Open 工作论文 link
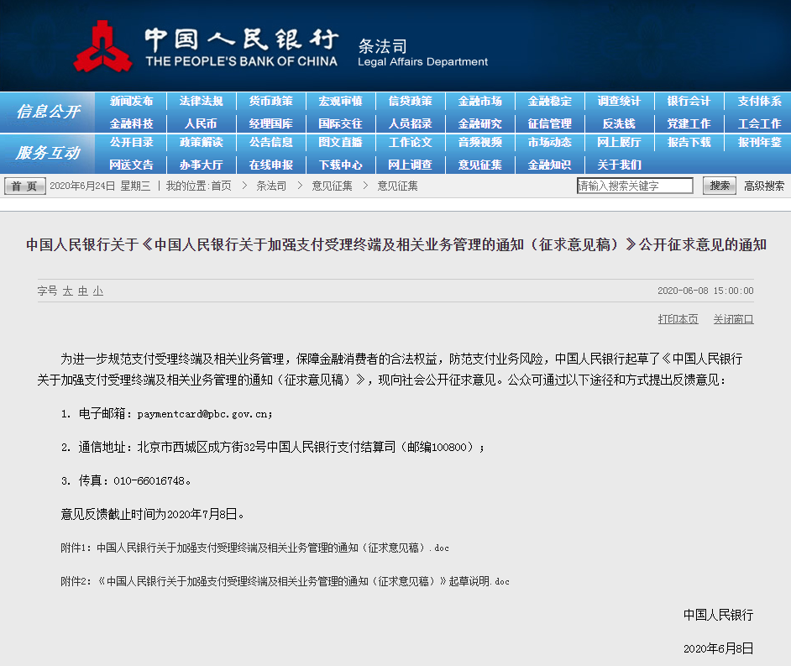791x666 pixels. 410,143
